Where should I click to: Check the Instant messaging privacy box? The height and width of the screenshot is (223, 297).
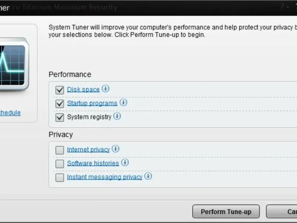60,178
